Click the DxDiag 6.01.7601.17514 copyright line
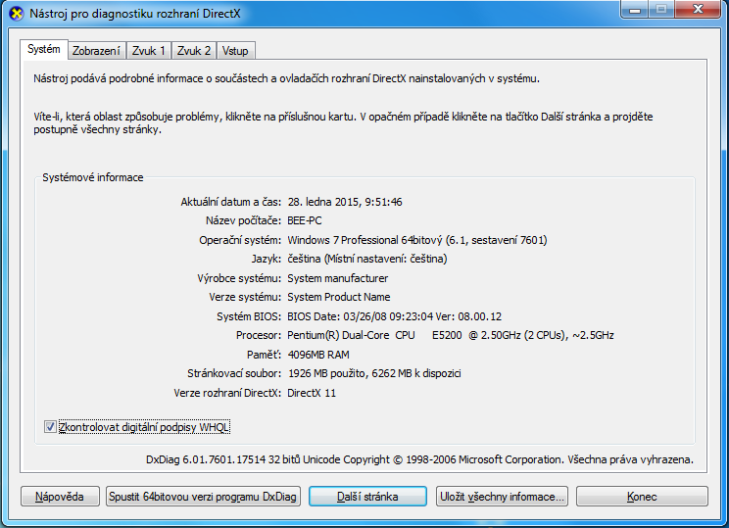Screen dimensions: 729x528 click(x=419, y=459)
